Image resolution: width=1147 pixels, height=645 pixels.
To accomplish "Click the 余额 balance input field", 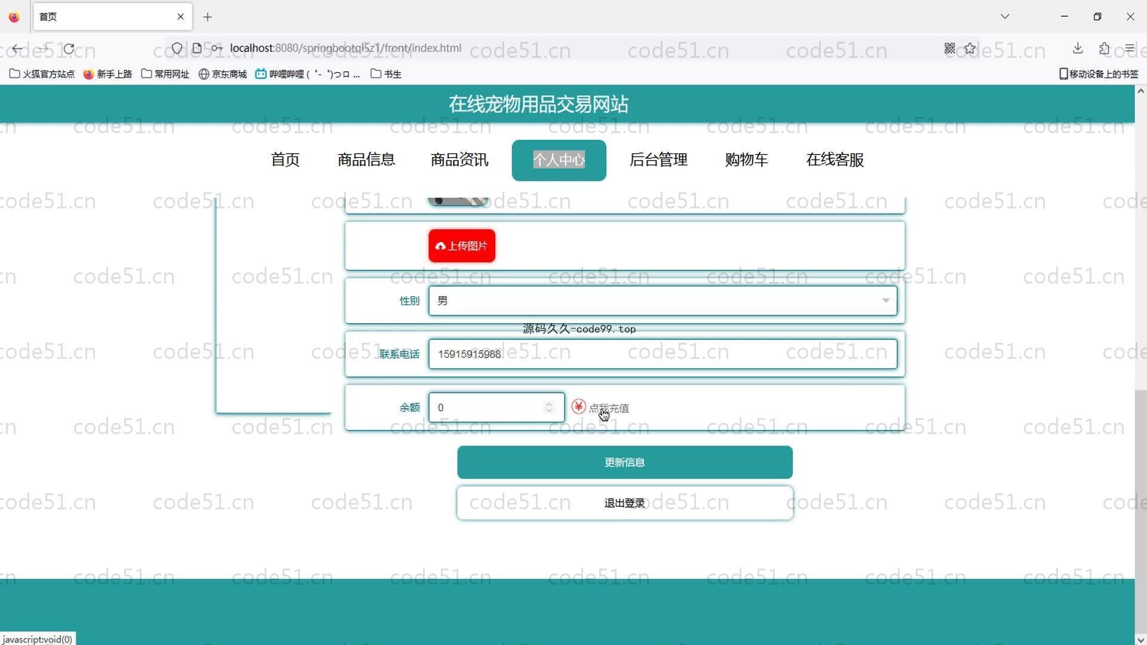I will pos(496,407).
